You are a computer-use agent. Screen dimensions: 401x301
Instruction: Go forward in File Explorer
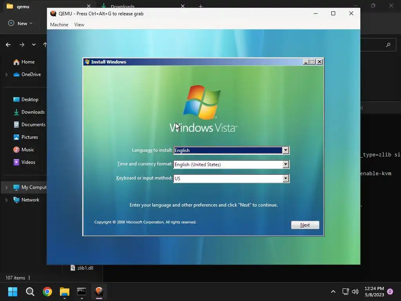coord(22,45)
